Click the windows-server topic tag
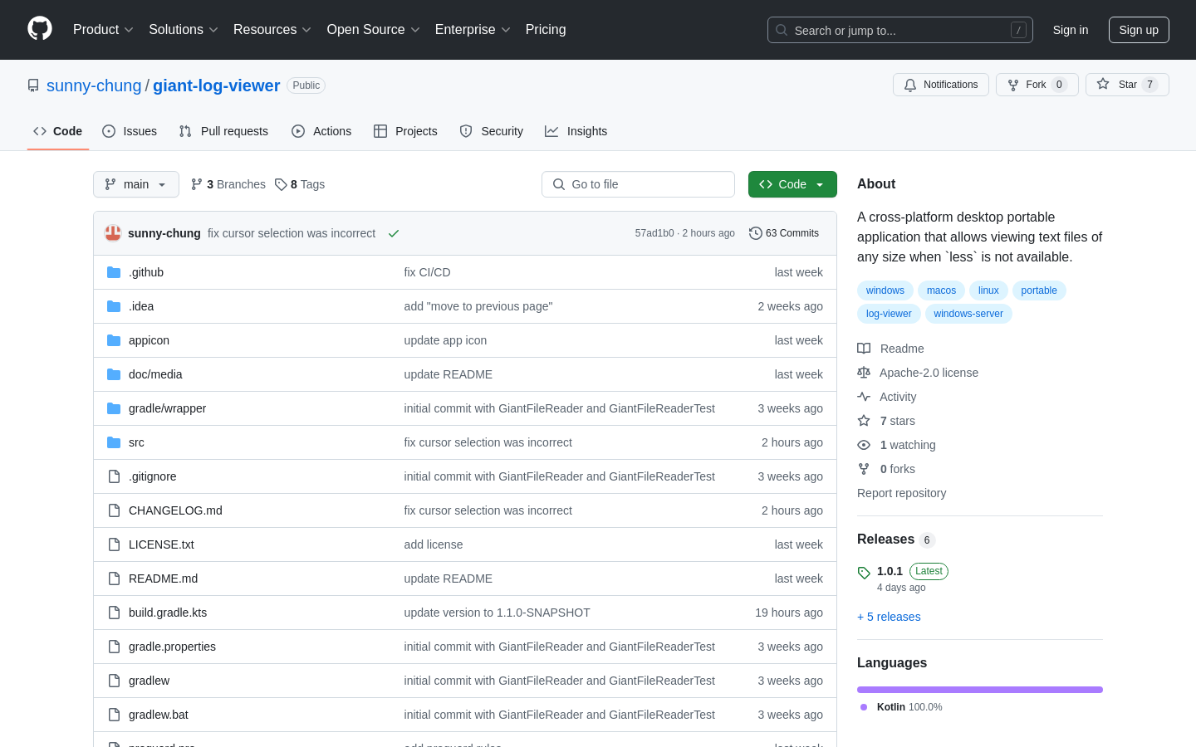The image size is (1196, 747). pyautogui.click(x=968, y=314)
